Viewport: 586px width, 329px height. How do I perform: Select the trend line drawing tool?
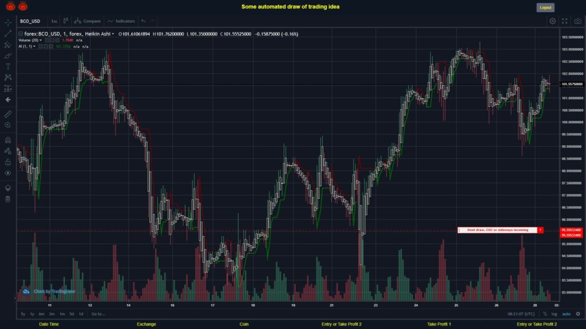coord(8,34)
